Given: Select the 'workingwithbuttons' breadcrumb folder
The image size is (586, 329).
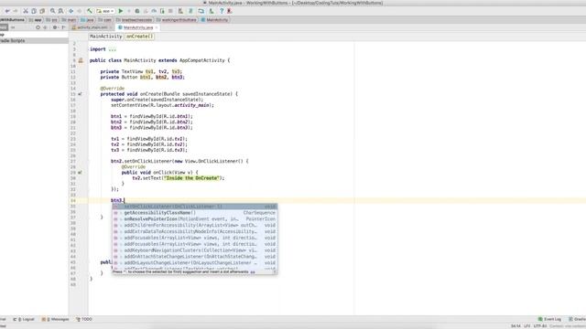Looking at the screenshot, I should point(177,20).
